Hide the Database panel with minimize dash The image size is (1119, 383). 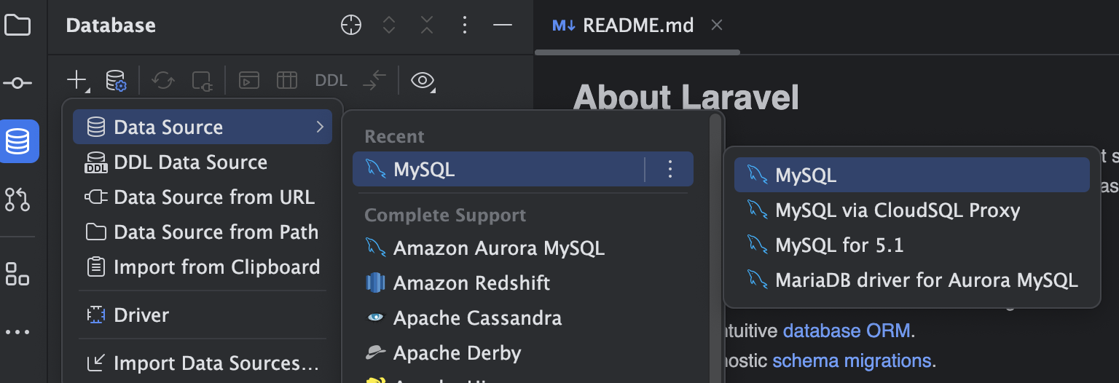click(503, 25)
